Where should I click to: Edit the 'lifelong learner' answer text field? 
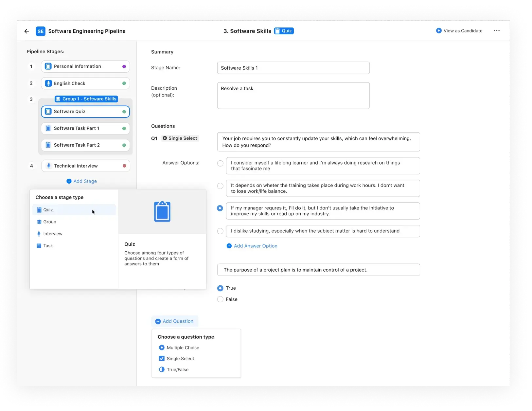[323, 166]
